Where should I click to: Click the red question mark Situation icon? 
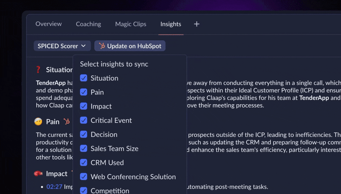point(38,70)
